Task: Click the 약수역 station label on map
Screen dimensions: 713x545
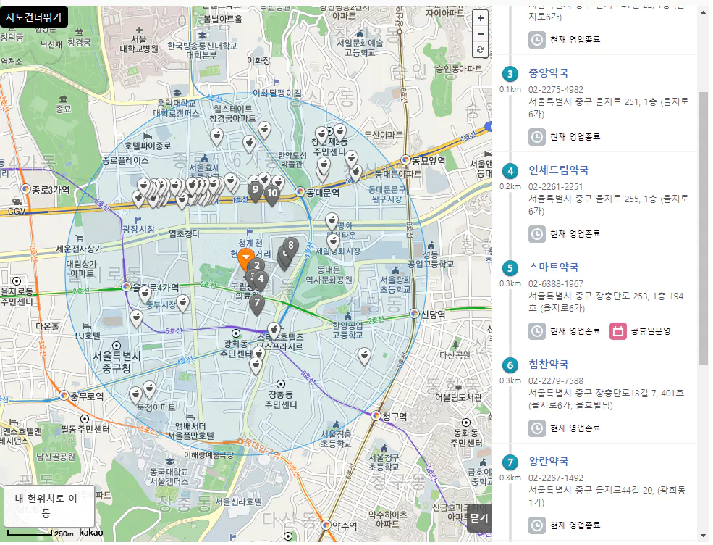Action: [x=345, y=526]
